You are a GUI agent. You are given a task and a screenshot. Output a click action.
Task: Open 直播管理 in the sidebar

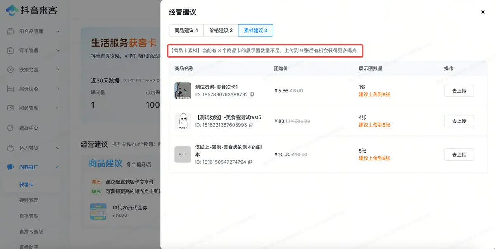[29, 216]
